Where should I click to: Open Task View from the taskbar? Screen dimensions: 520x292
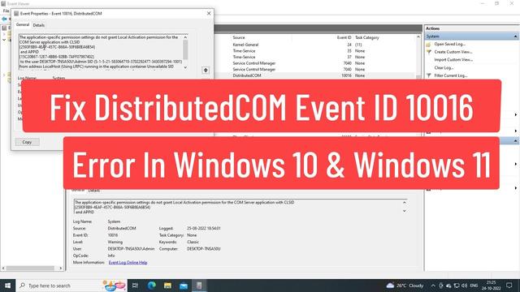point(135,286)
